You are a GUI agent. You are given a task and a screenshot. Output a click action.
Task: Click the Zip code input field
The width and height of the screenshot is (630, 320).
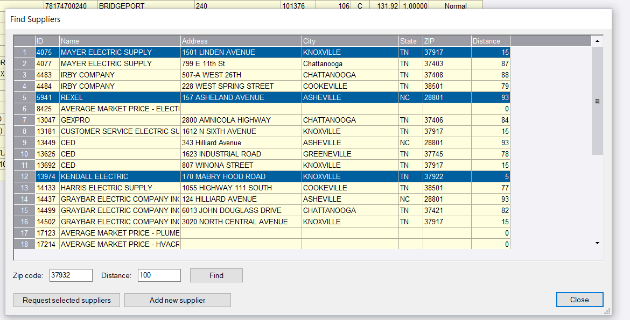(x=71, y=275)
